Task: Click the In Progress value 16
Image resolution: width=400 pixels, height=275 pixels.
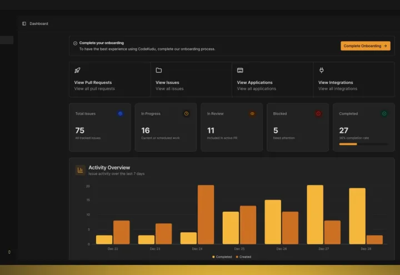Action: coord(146,131)
